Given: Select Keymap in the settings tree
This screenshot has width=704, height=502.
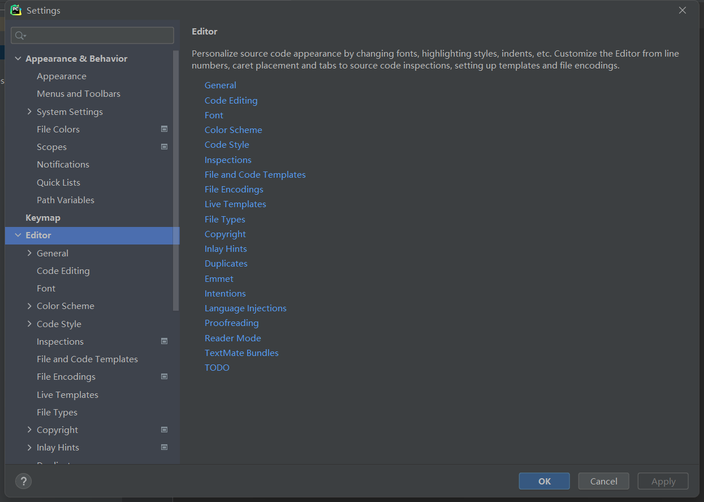Looking at the screenshot, I should tap(43, 218).
